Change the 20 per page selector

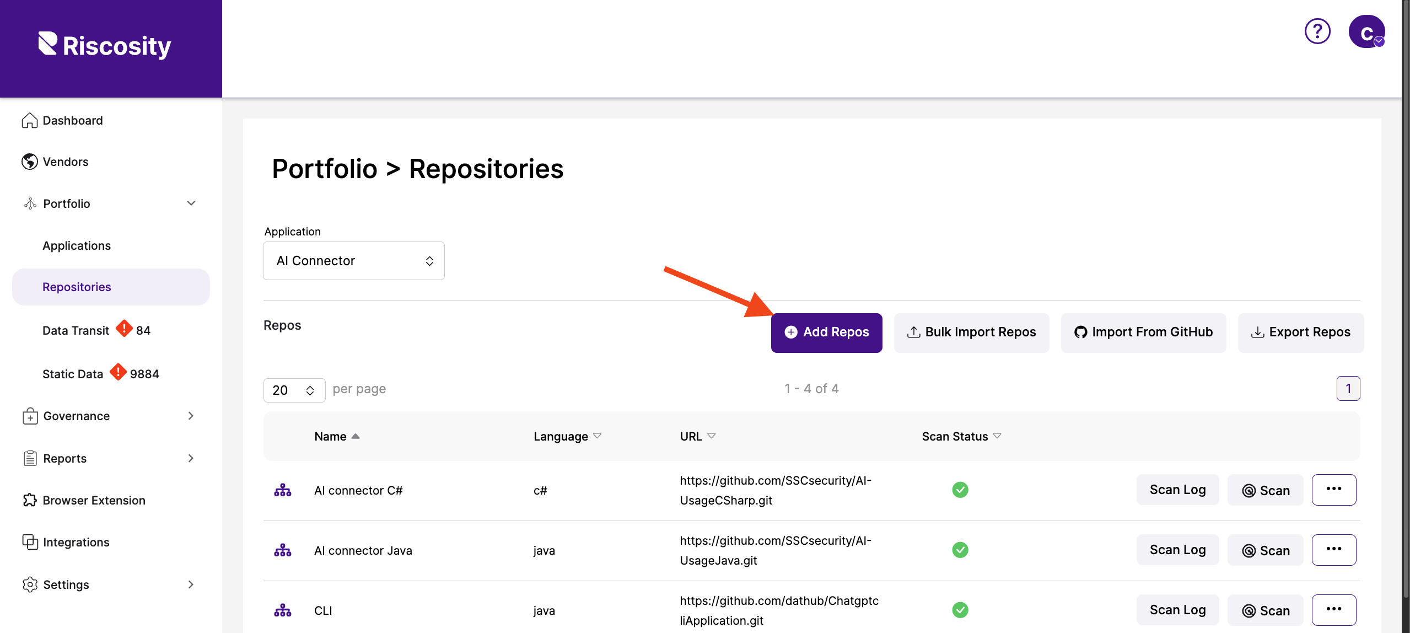click(x=294, y=390)
